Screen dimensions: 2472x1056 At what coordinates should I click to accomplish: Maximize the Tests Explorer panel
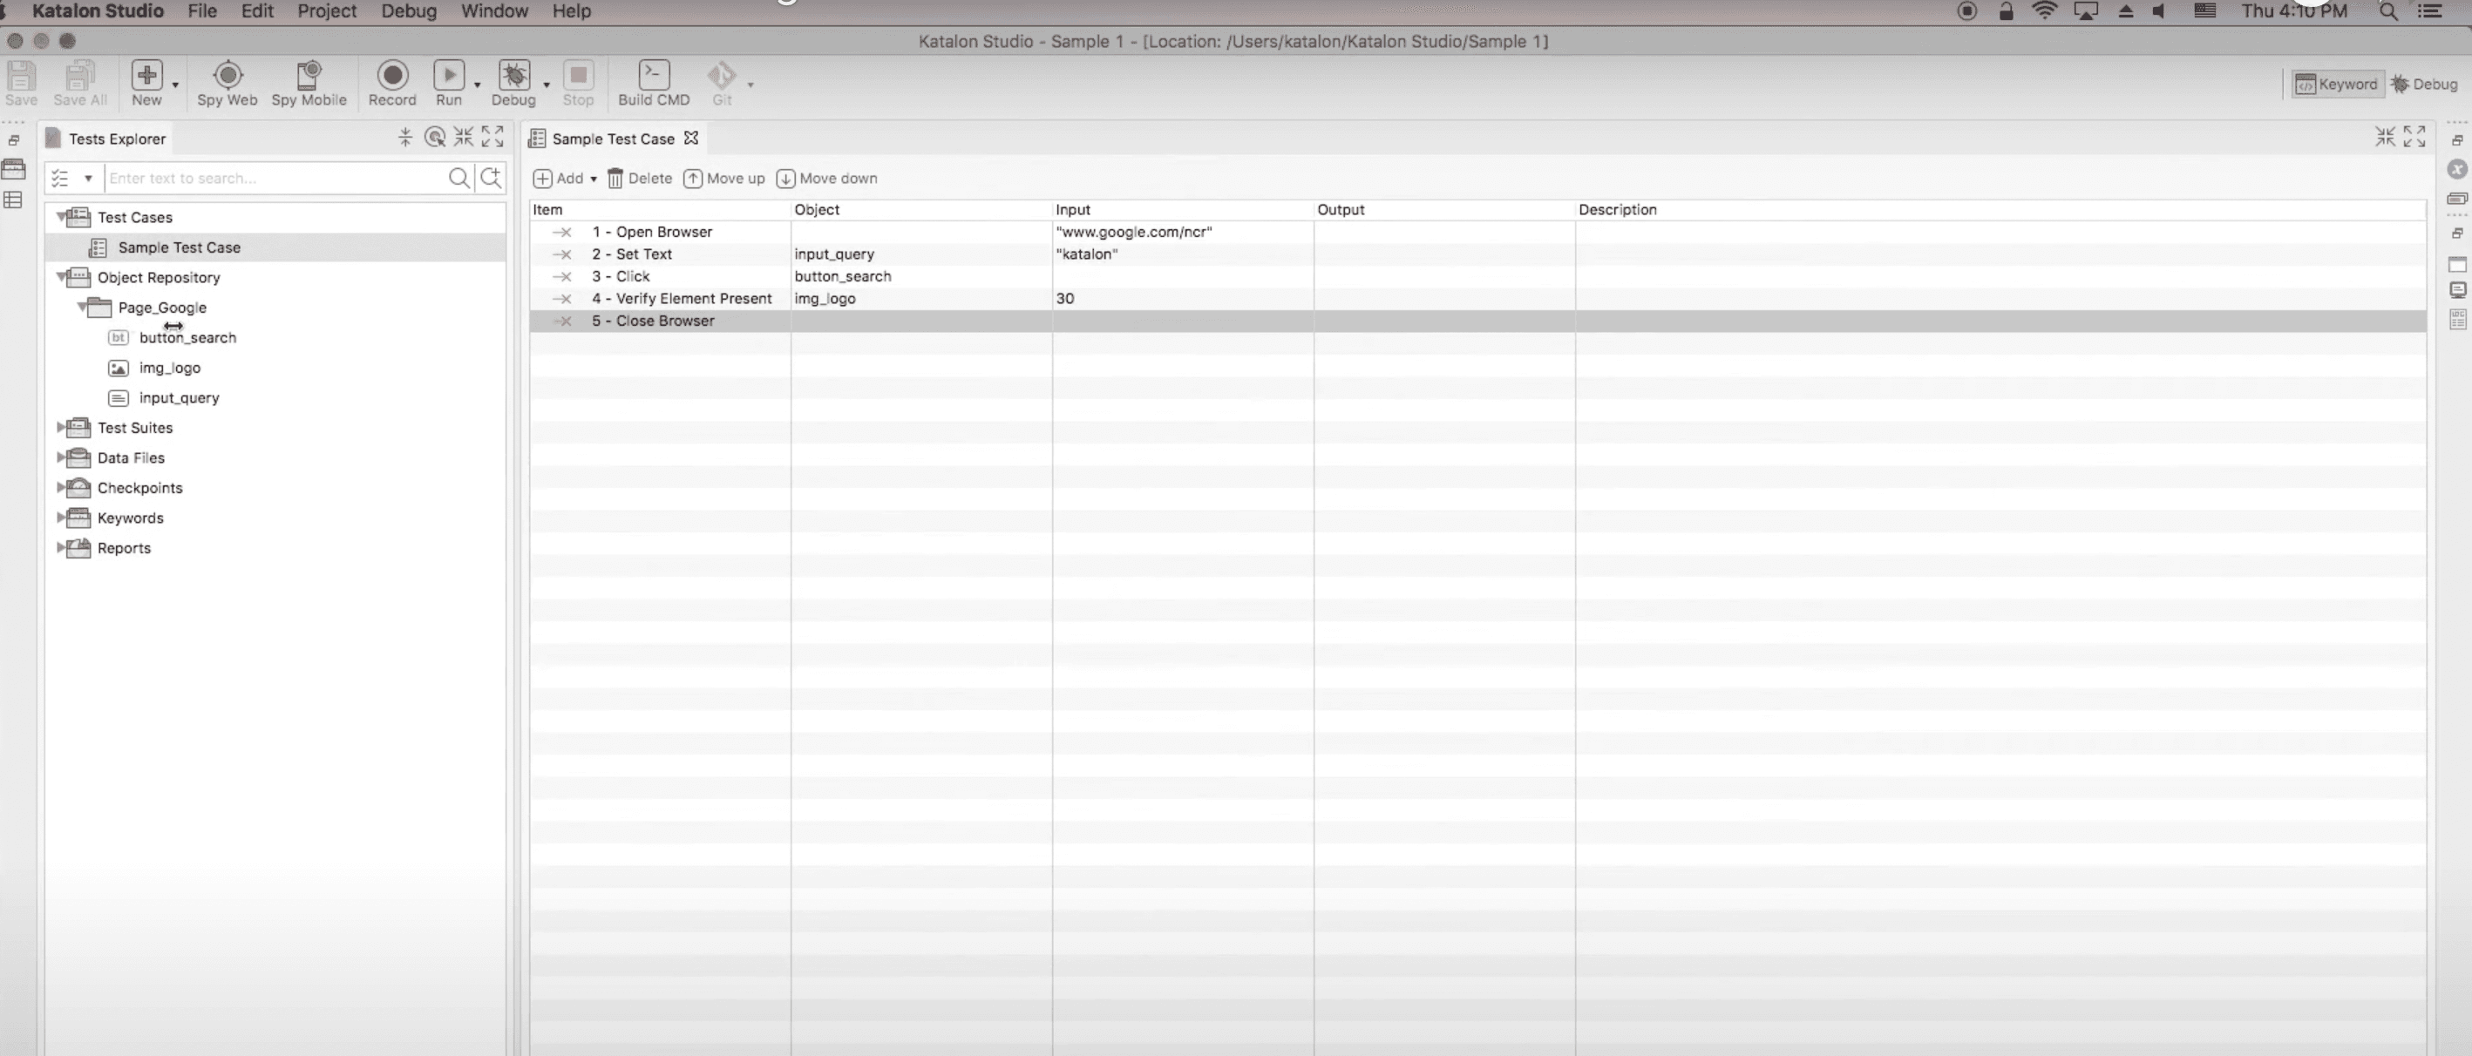[492, 137]
